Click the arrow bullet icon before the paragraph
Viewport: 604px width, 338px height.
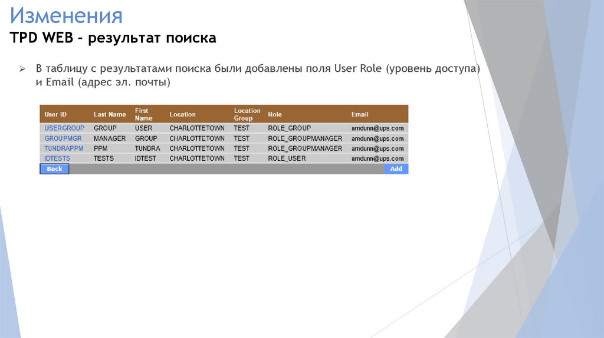coord(22,69)
